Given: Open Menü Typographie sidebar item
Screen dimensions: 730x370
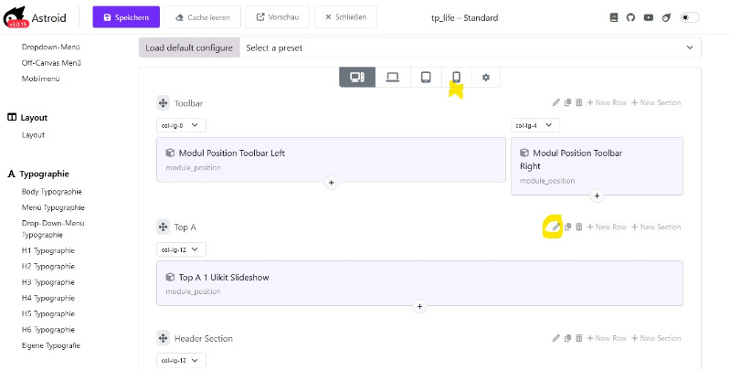Looking at the screenshot, I should pyautogui.click(x=53, y=207).
